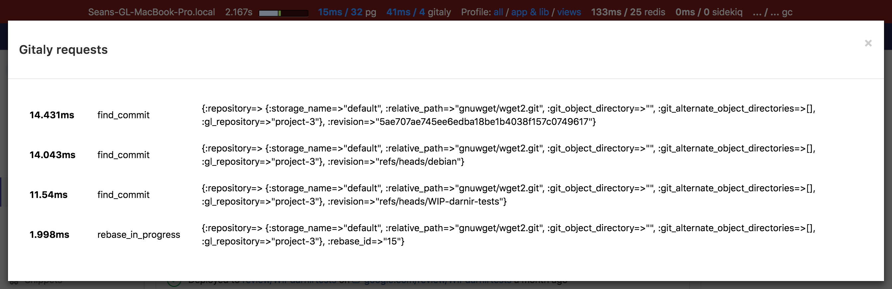
Task: Click the rebase_in_progress method name
Action: (139, 234)
